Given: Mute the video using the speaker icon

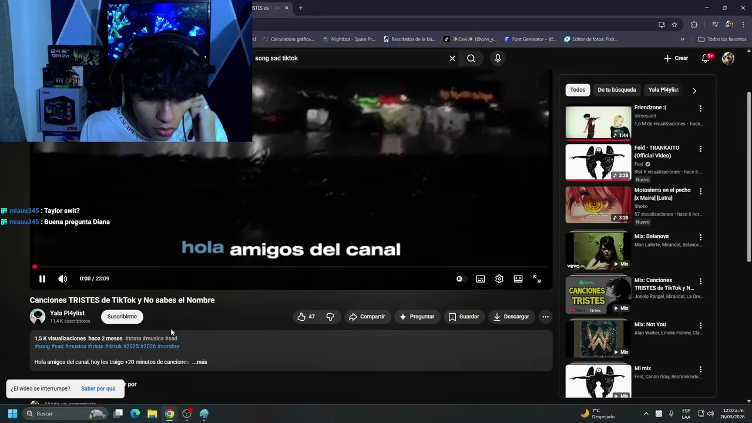Looking at the screenshot, I should click(x=62, y=279).
